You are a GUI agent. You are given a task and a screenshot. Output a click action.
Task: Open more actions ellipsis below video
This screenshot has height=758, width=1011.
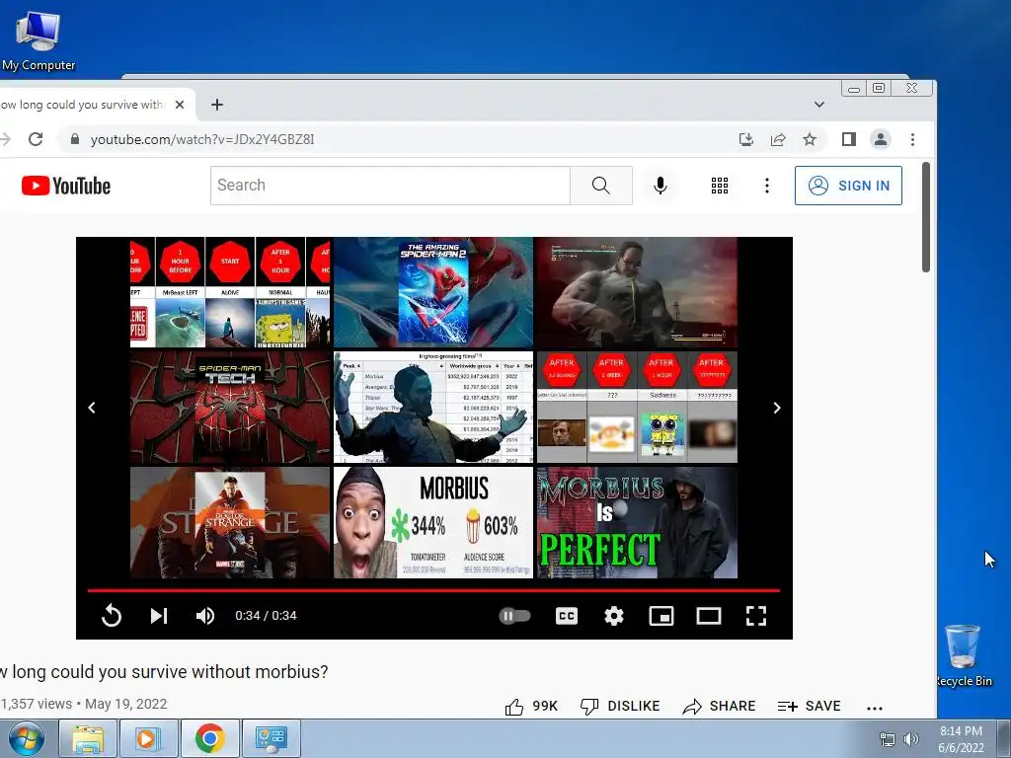point(875,708)
